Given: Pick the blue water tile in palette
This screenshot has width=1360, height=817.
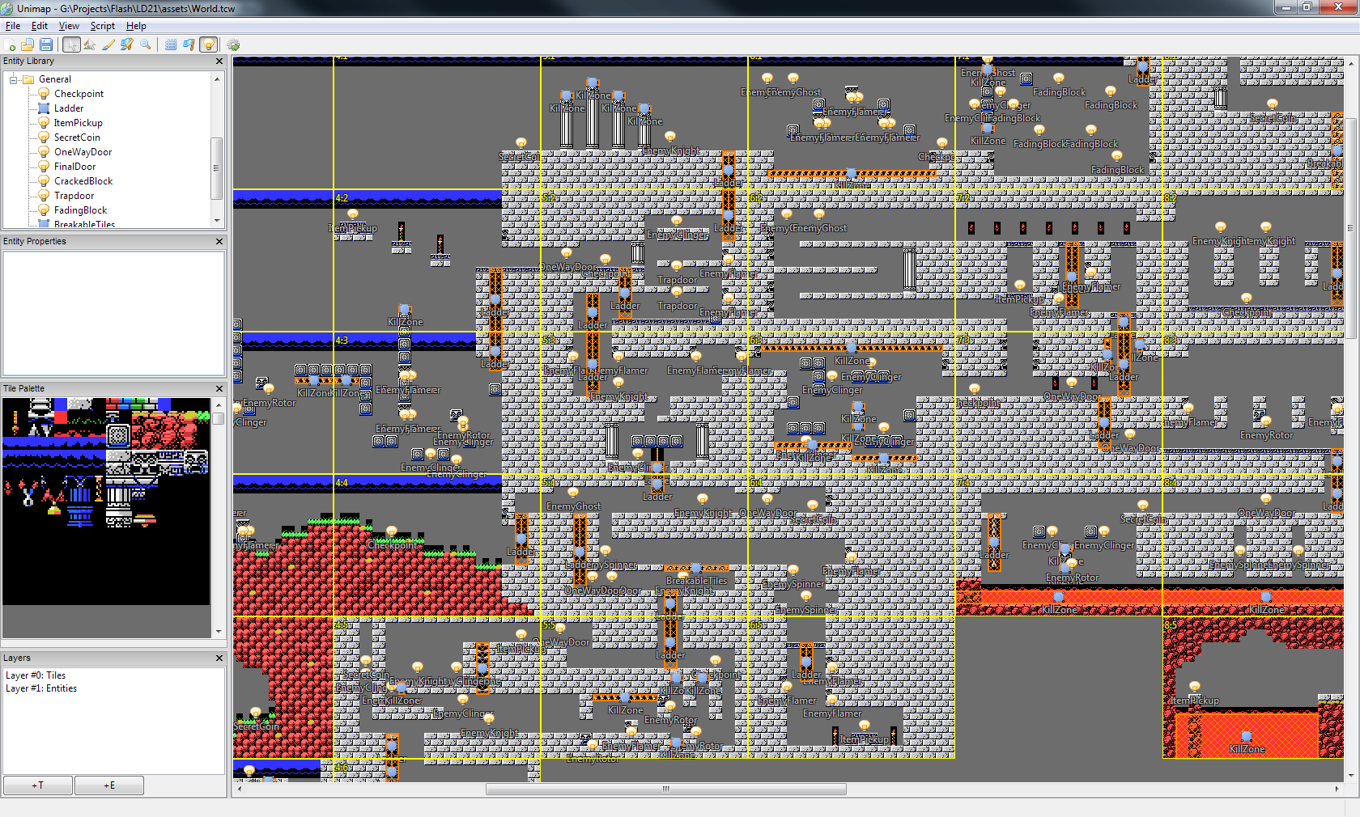Looking at the screenshot, I should (53, 443).
